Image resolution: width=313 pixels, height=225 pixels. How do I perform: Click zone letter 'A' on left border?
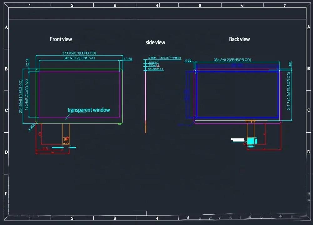coord(6,27)
